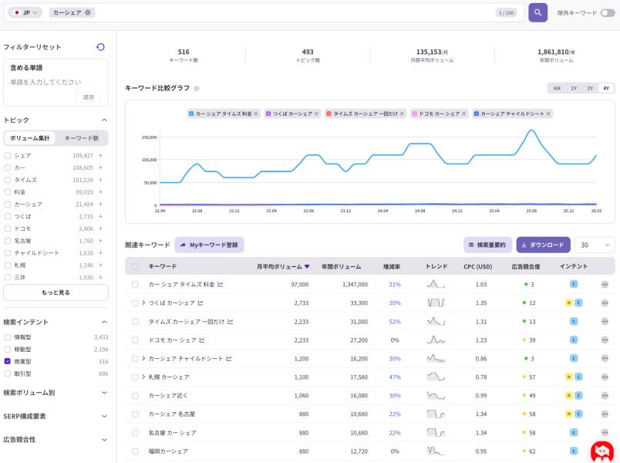Open the more options menu for 札幌 カーシェア row
This screenshot has width=620, height=463.
(605, 377)
